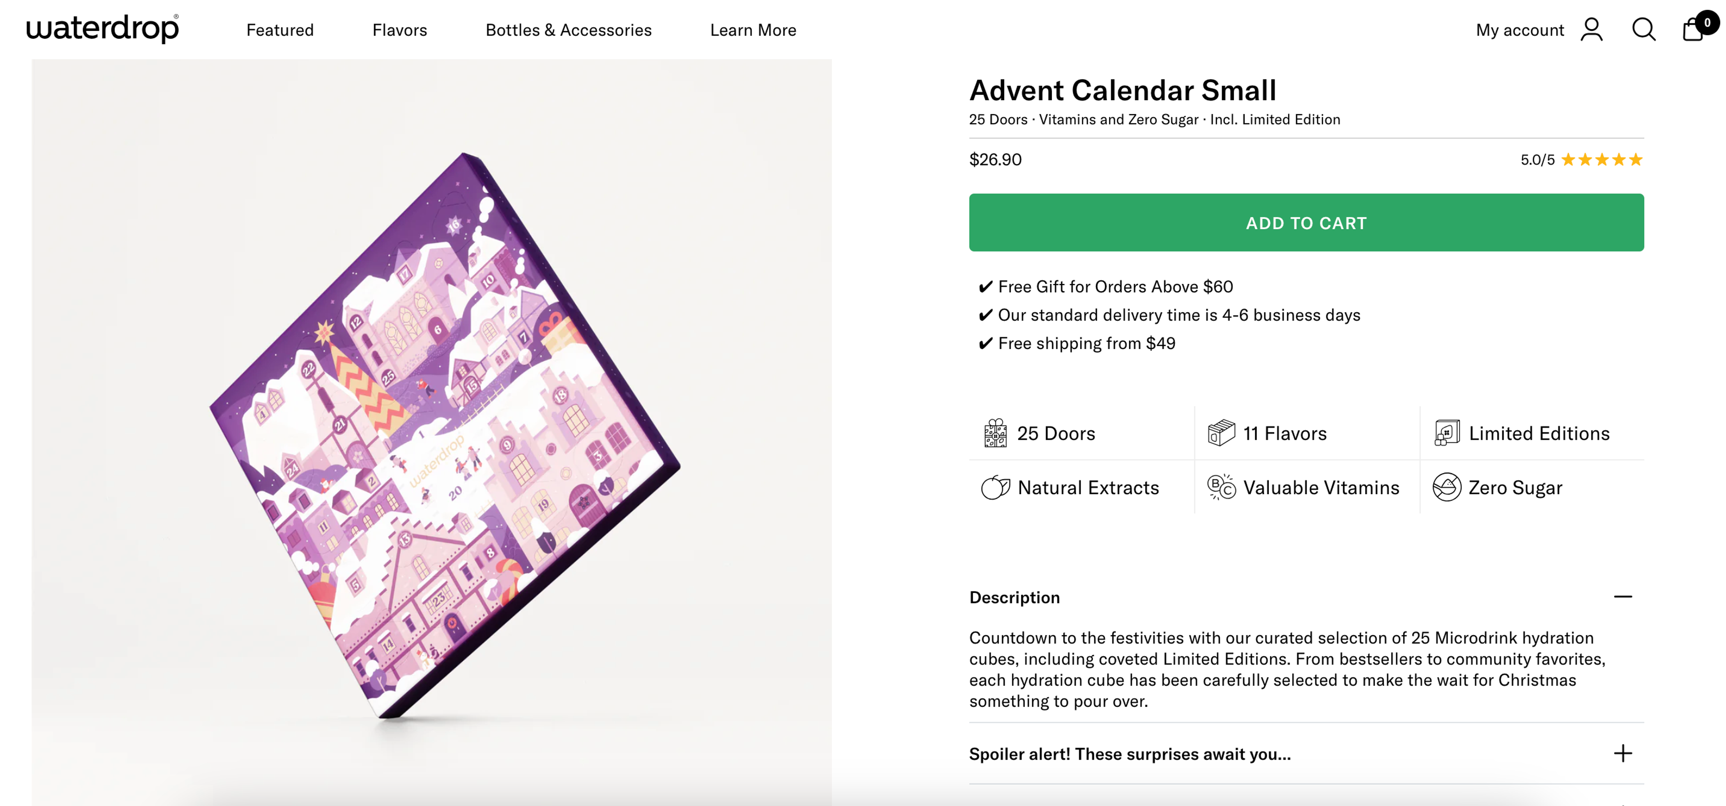
Task: Select the Valuable Vitamins icon
Action: [1219, 487]
